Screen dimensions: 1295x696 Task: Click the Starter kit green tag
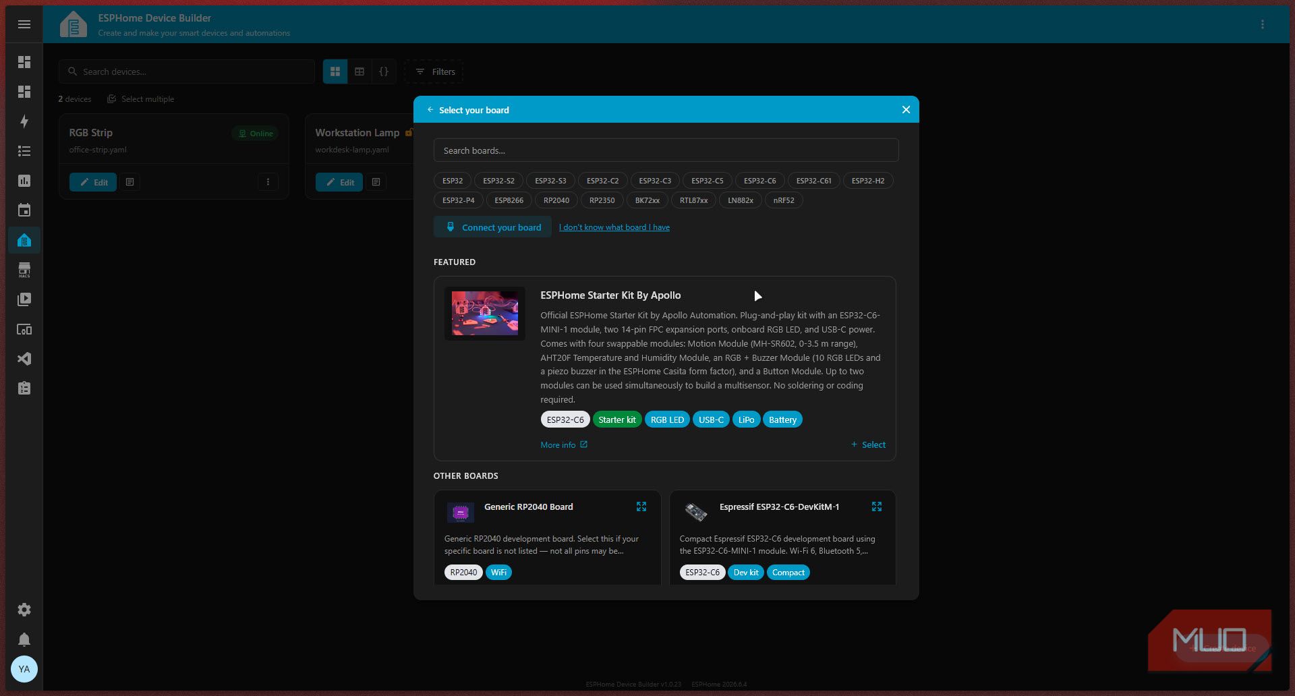coord(617,419)
